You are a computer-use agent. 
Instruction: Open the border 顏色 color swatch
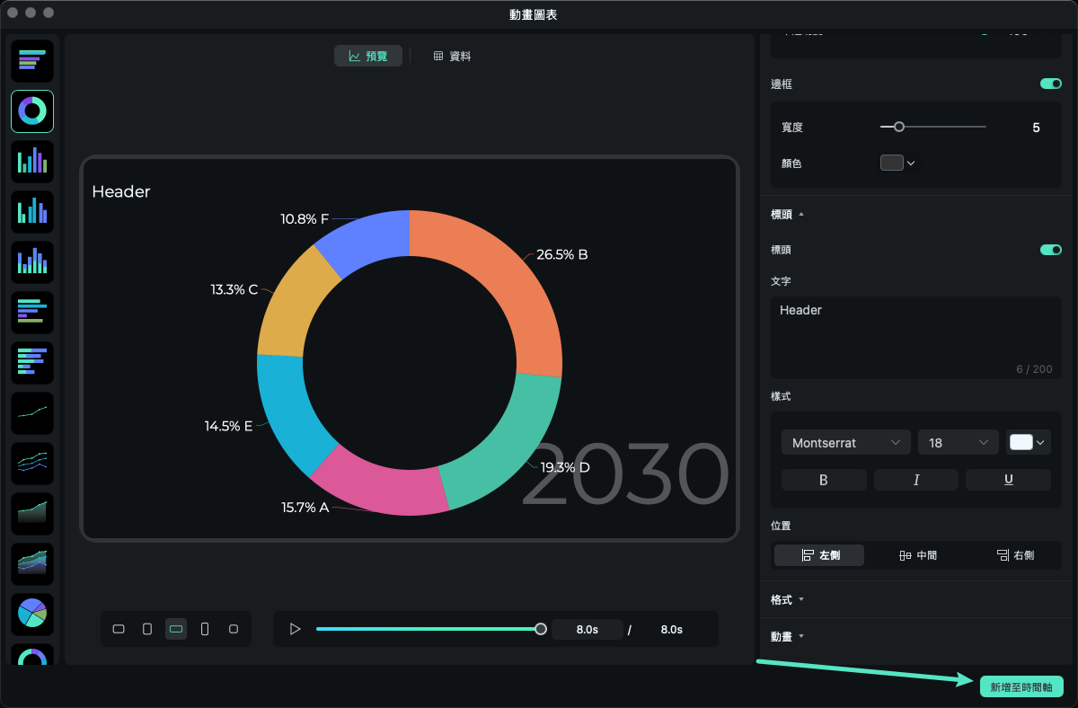[897, 163]
